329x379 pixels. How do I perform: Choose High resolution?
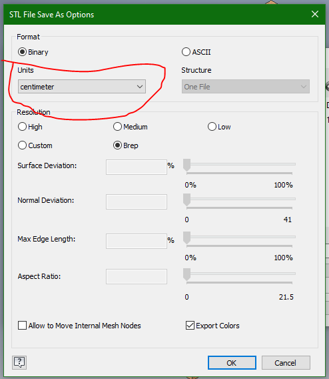(22, 127)
